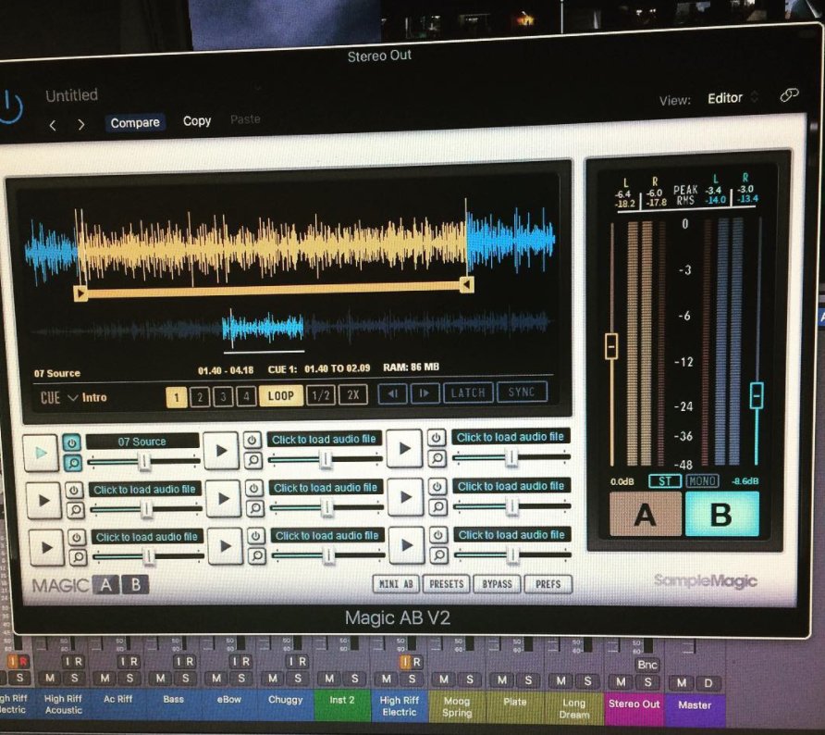Switch to source B
This screenshot has width=825, height=735.
(x=721, y=514)
